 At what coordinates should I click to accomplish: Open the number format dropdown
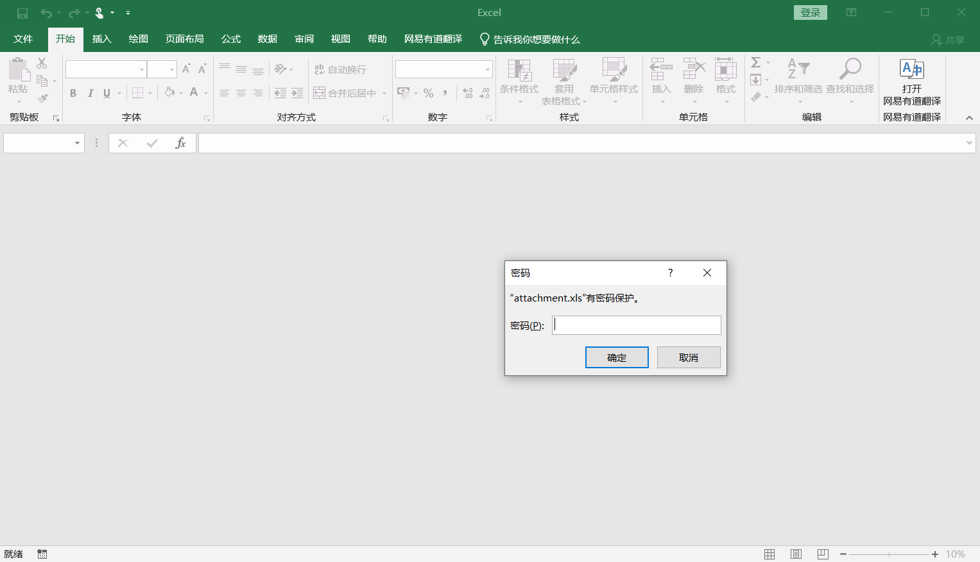click(488, 69)
